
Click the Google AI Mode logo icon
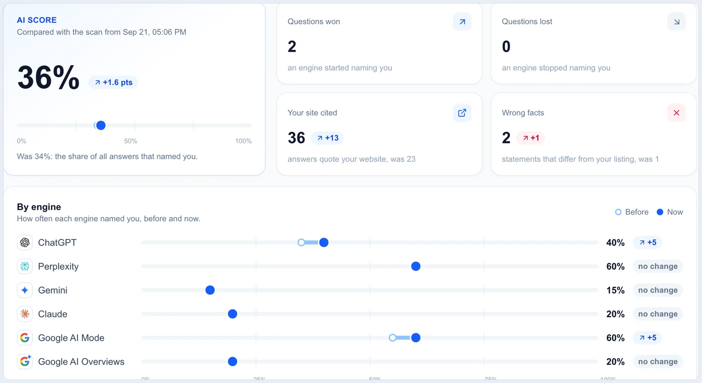(25, 338)
